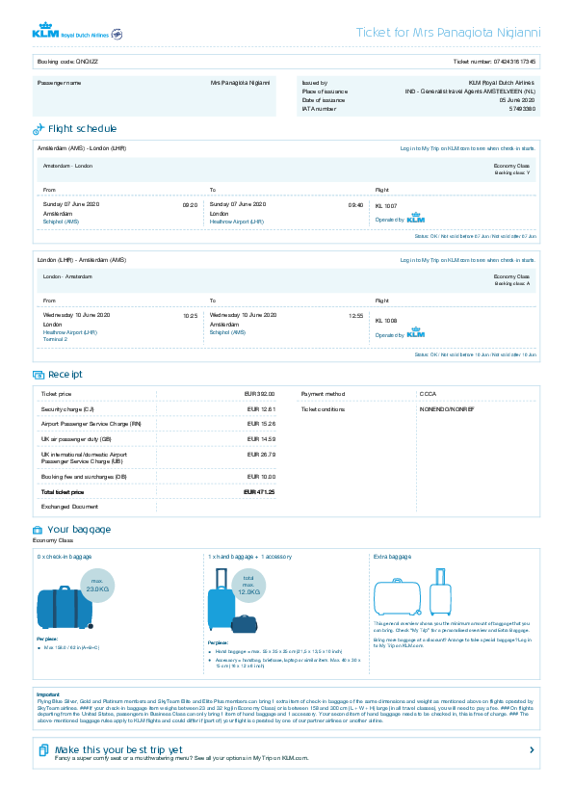This screenshot has height=811, width=573.
Task: Click the Flight schedule airplane icon
Action: click(39, 129)
